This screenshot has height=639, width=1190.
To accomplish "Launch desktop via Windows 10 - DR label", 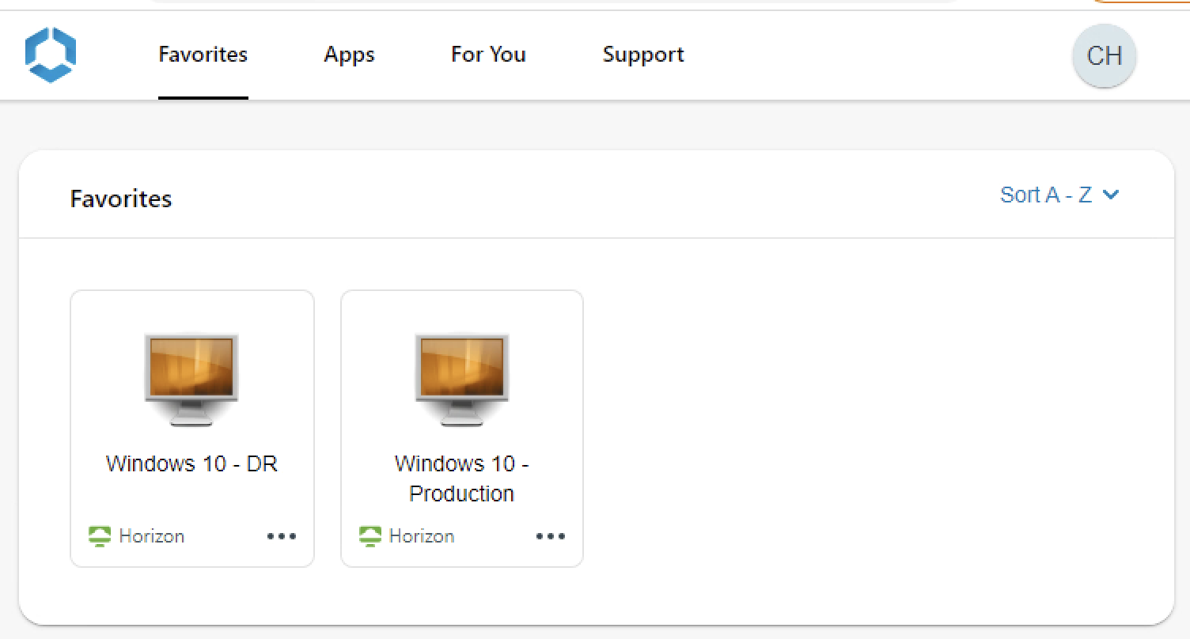I will [x=191, y=463].
